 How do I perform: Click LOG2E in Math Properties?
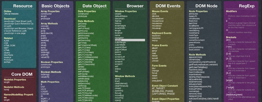tap(44, 92)
